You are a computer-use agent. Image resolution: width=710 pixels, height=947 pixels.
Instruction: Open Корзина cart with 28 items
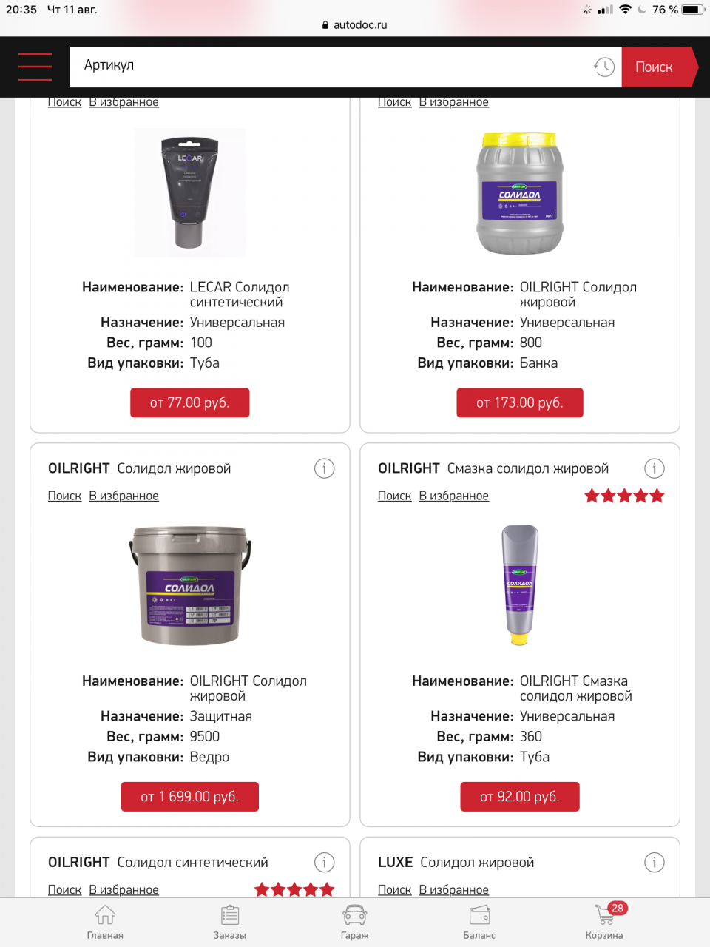point(604,922)
